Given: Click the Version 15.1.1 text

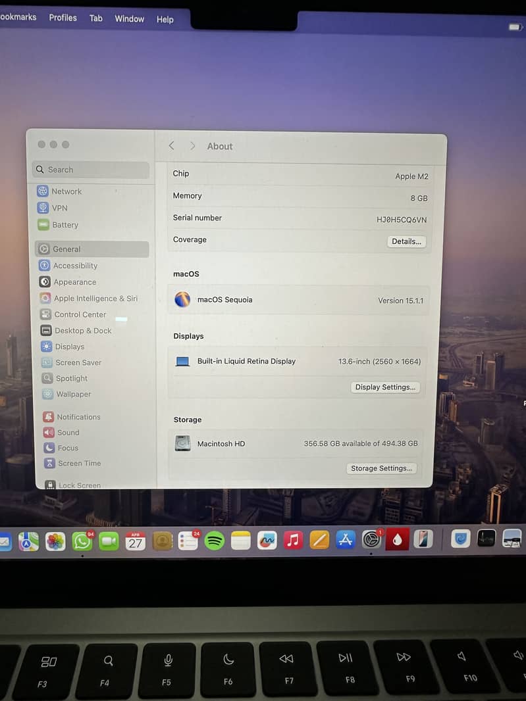Looking at the screenshot, I should tap(401, 301).
